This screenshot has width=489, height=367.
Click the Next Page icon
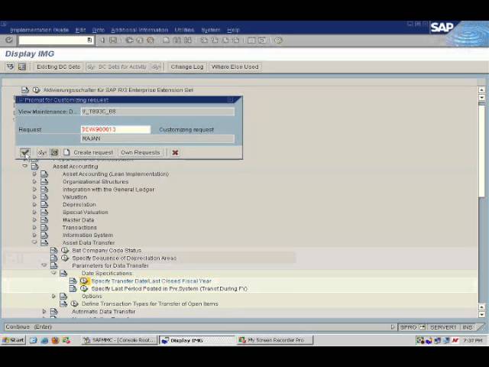(x=225, y=40)
